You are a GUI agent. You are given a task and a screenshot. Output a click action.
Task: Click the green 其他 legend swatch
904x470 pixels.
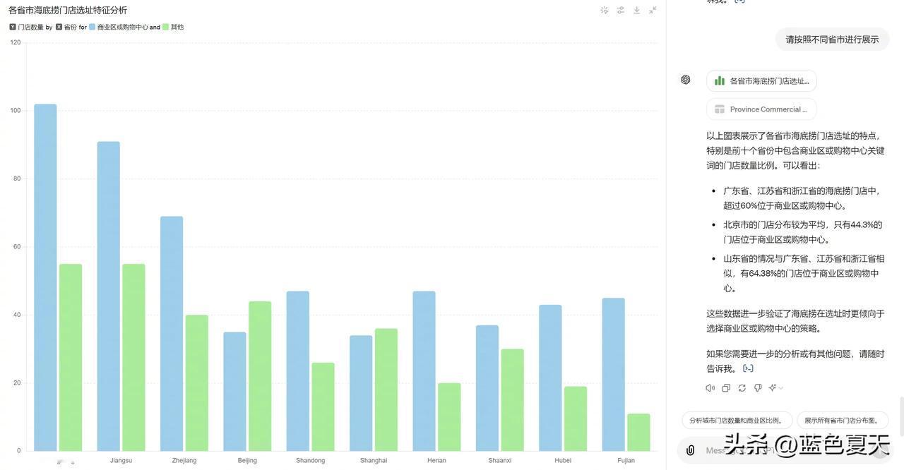(165, 27)
